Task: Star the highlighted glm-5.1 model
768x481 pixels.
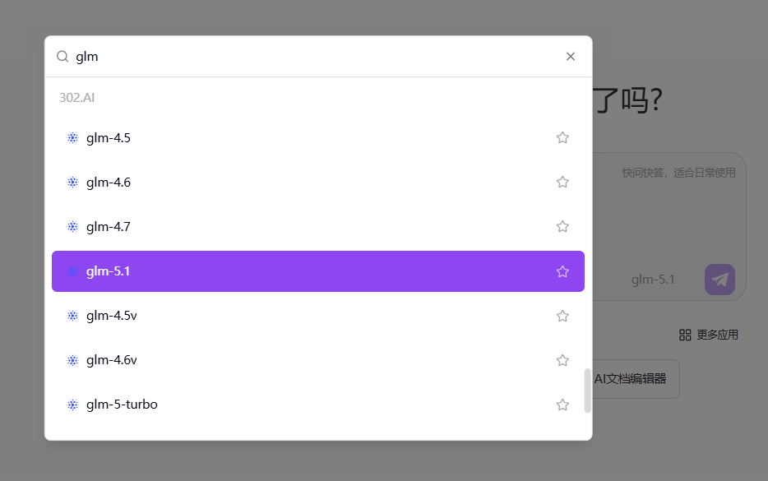Action: point(562,271)
